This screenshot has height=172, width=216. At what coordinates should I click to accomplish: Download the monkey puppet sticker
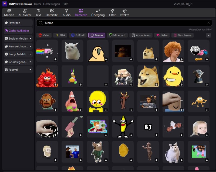(56, 110)
